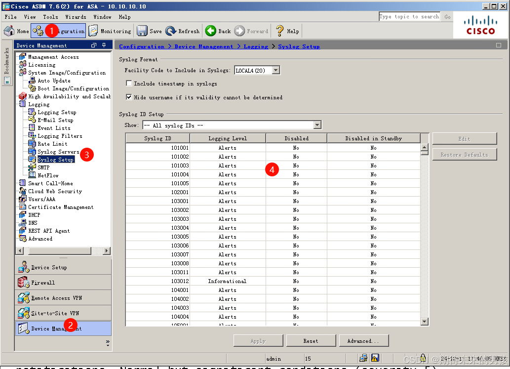The width and height of the screenshot is (510, 369).
Task: Open the File menu
Action: point(11,17)
